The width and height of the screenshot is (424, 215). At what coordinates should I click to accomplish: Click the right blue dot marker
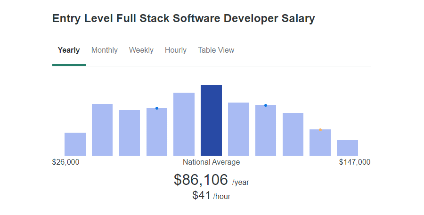(x=266, y=105)
